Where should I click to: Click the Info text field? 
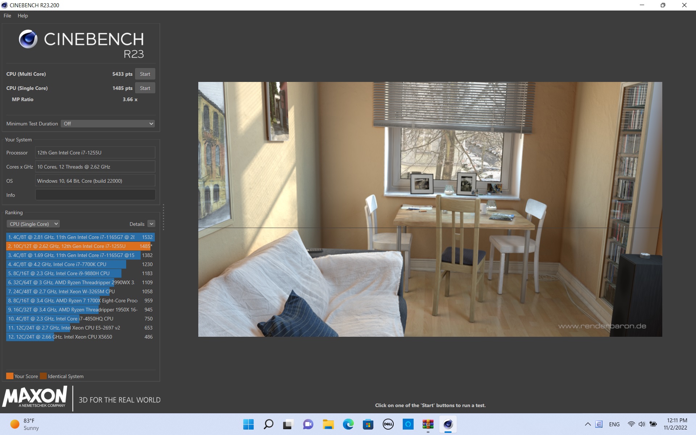[95, 195]
